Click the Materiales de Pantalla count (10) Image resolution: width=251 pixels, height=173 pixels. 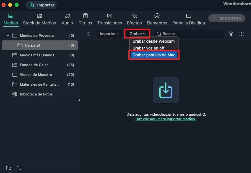pos(71,84)
